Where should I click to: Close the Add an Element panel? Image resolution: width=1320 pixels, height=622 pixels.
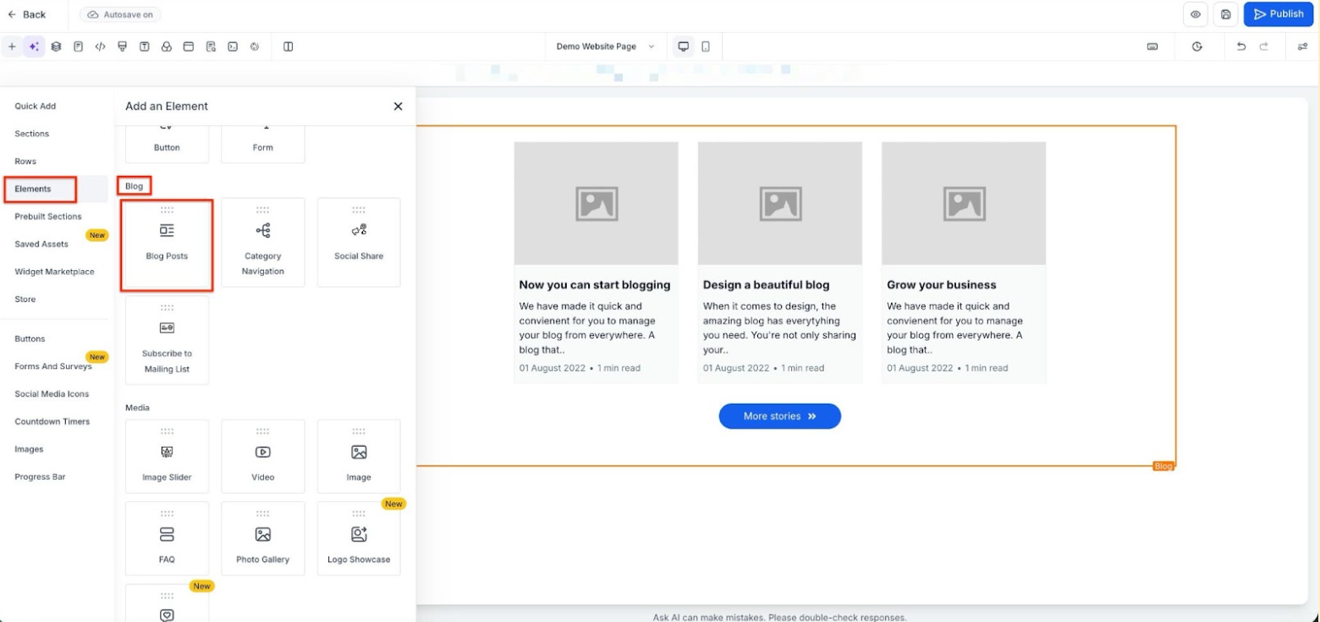click(x=398, y=107)
